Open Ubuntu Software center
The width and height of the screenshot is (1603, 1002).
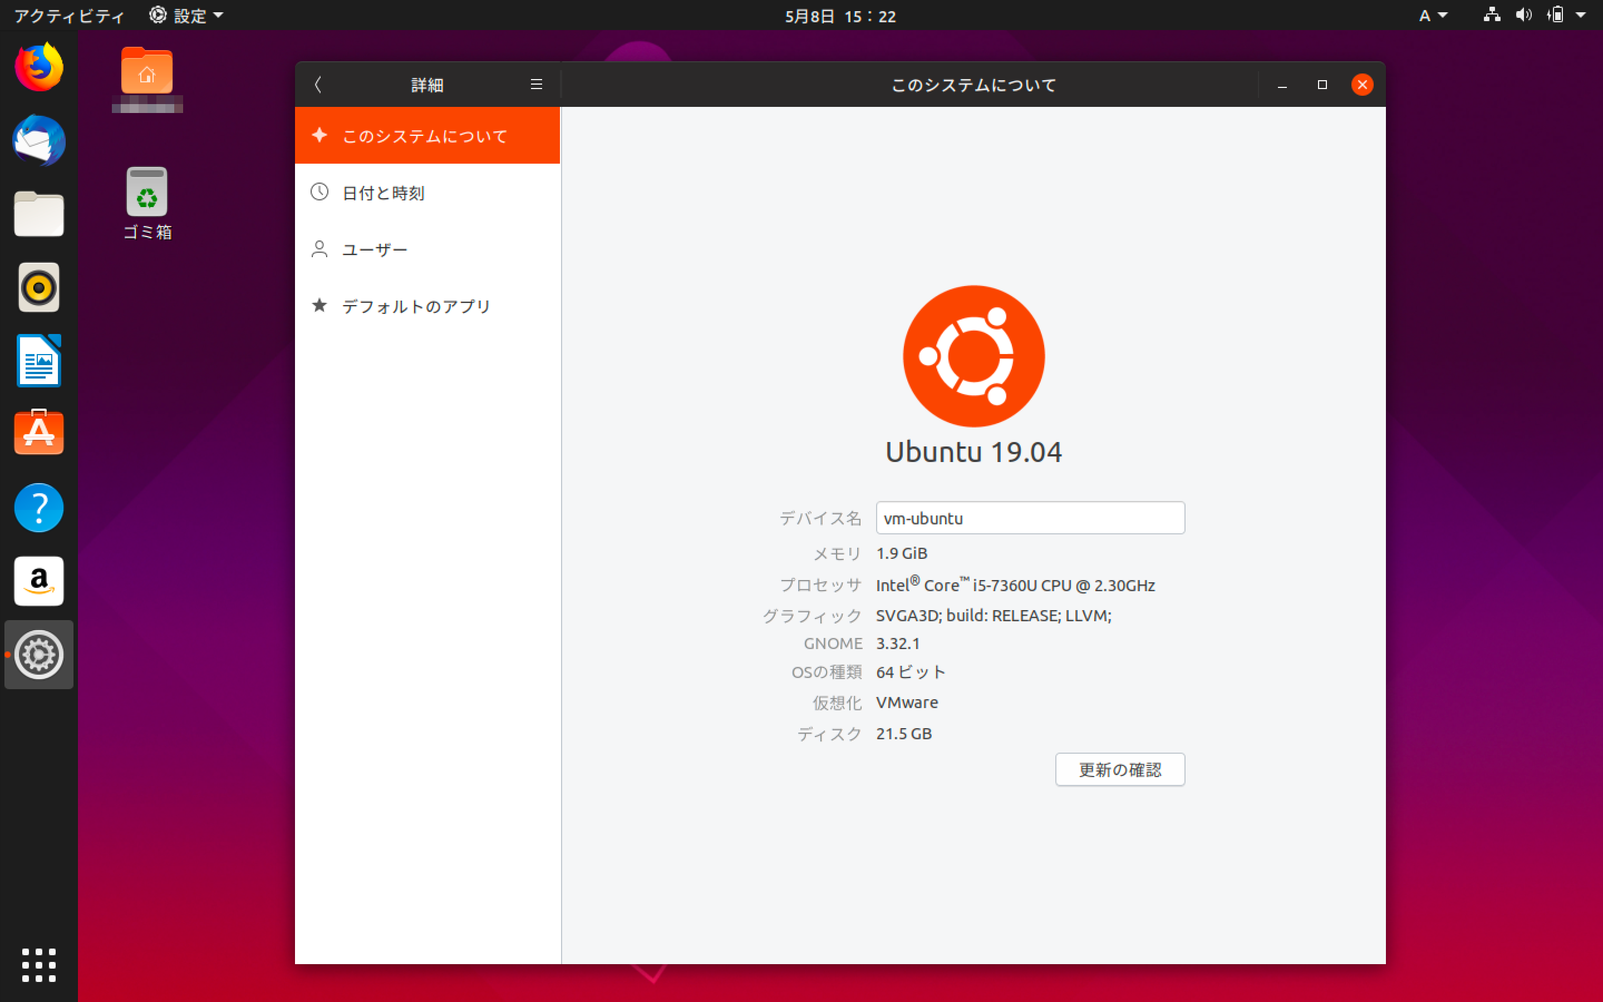pos(39,433)
